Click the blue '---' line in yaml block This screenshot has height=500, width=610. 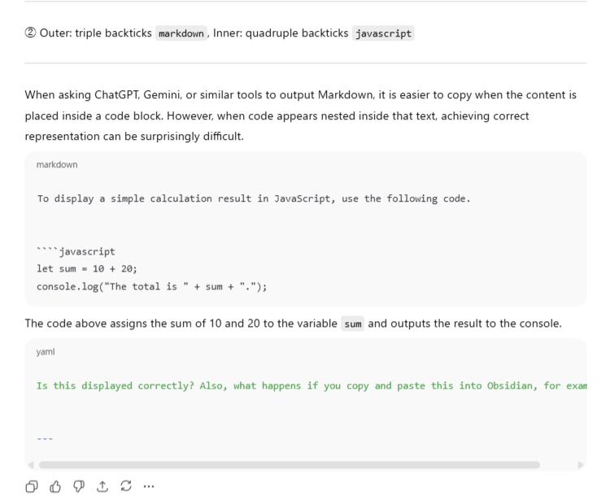[45, 437]
